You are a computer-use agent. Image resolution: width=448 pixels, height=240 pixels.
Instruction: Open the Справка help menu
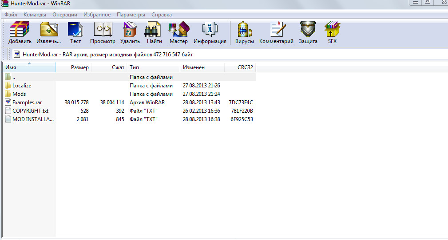coord(162,15)
